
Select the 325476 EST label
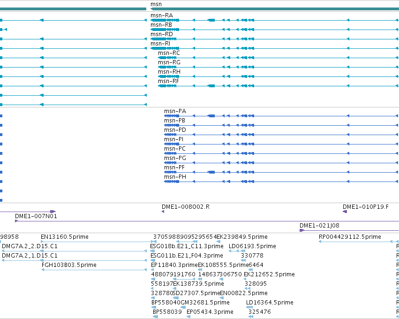[x=260, y=312]
